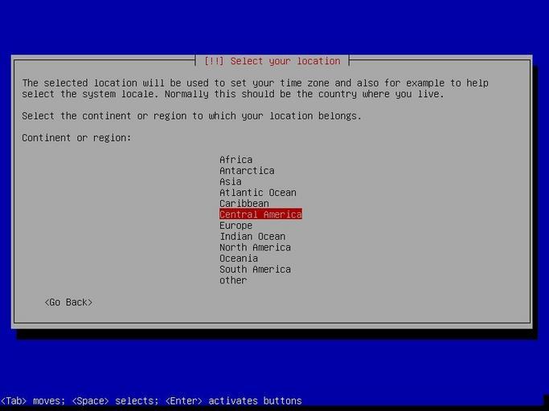Pick Atlantic Ocean as the region
This screenshot has height=411, width=549.
tap(257, 193)
